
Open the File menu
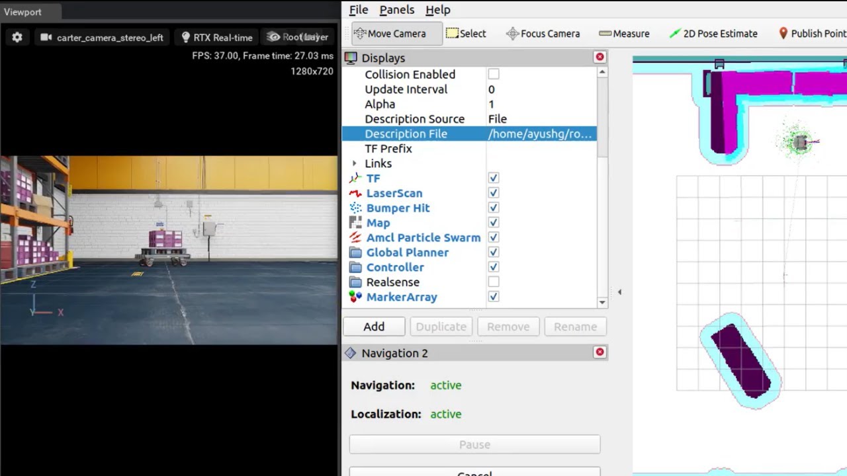coord(359,10)
